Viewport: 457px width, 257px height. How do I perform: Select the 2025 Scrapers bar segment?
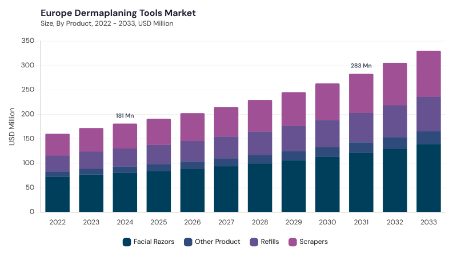[x=159, y=132]
